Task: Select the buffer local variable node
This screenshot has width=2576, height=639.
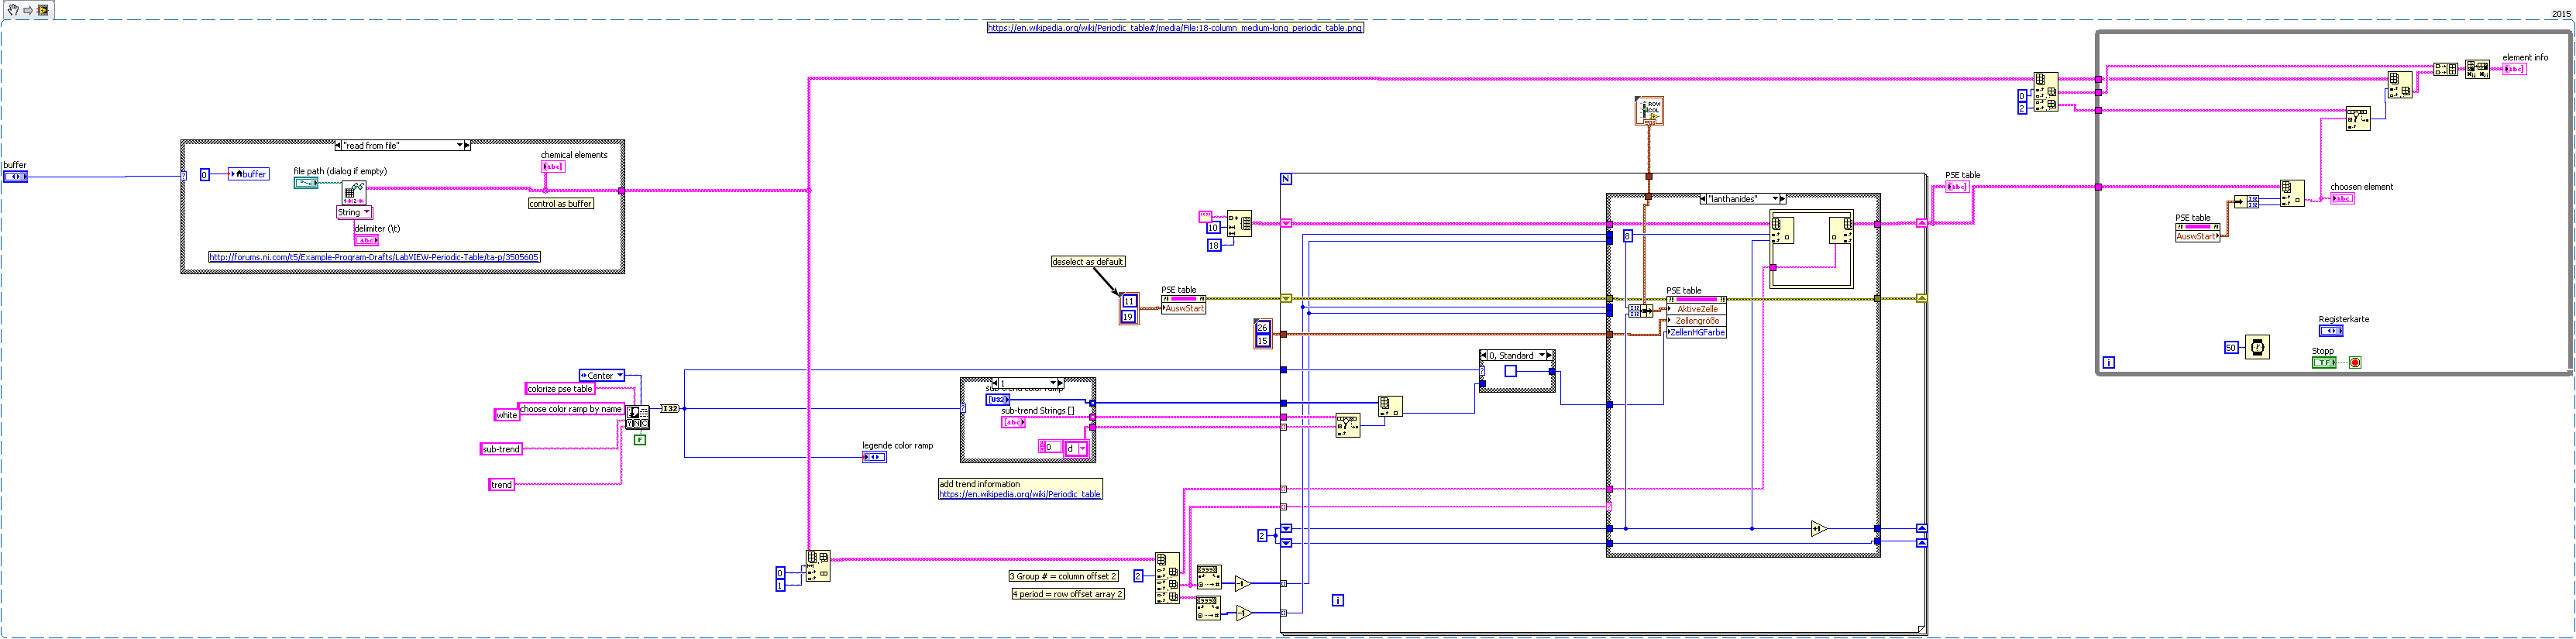Action: point(249,174)
